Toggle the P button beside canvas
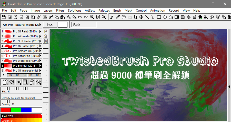This screenshot has width=231, height=122. (x=46, y=31)
